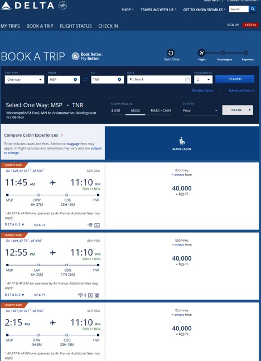Click the LOG IN button
This screenshot has height=361, width=261.
(x=250, y=25)
